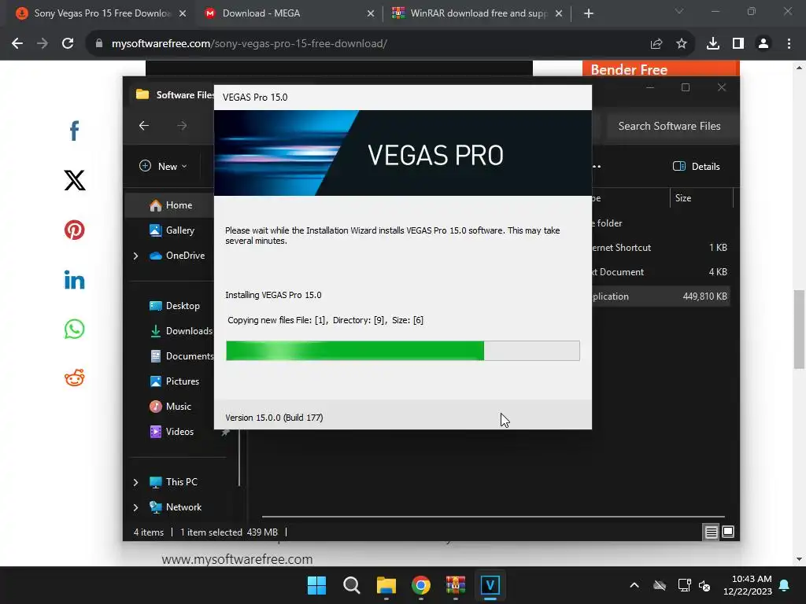Image resolution: width=806 pixels, height=604 pixels.
Task: Switch Explorer to large thumbnails view
Action: [728, 532]
